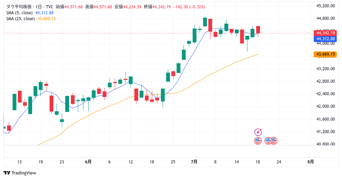Click the 8月 date axis label

pos(311,162)
